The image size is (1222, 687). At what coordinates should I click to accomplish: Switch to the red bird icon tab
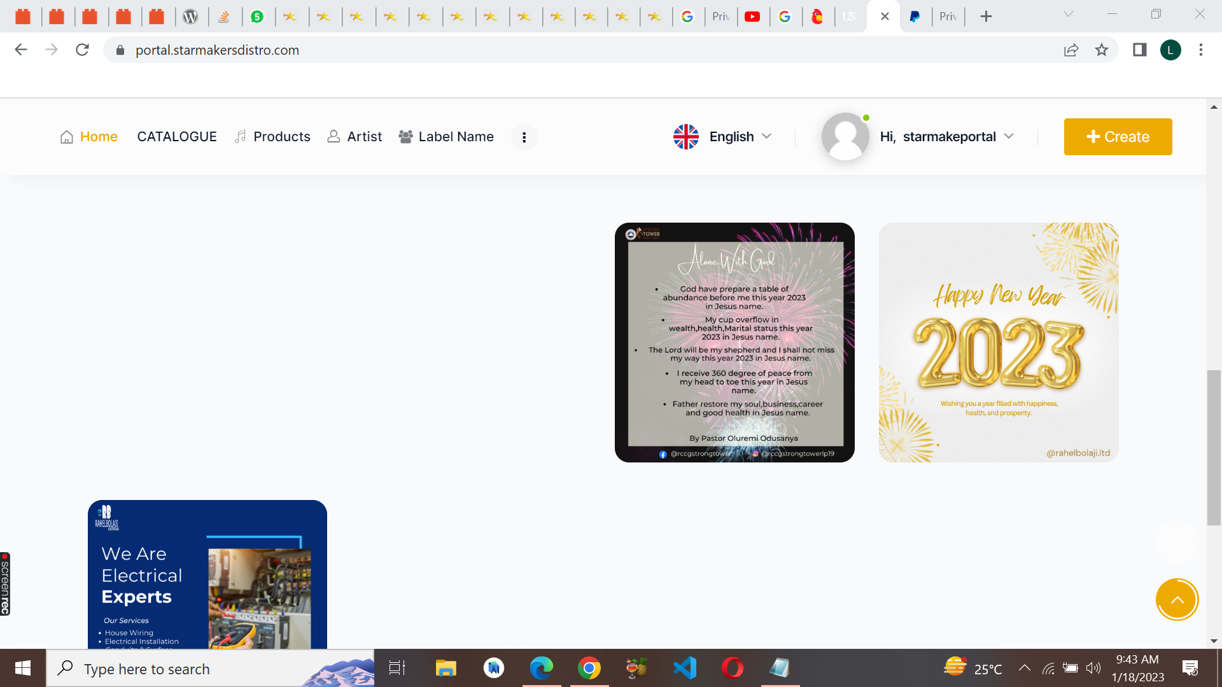coord(818,17)
